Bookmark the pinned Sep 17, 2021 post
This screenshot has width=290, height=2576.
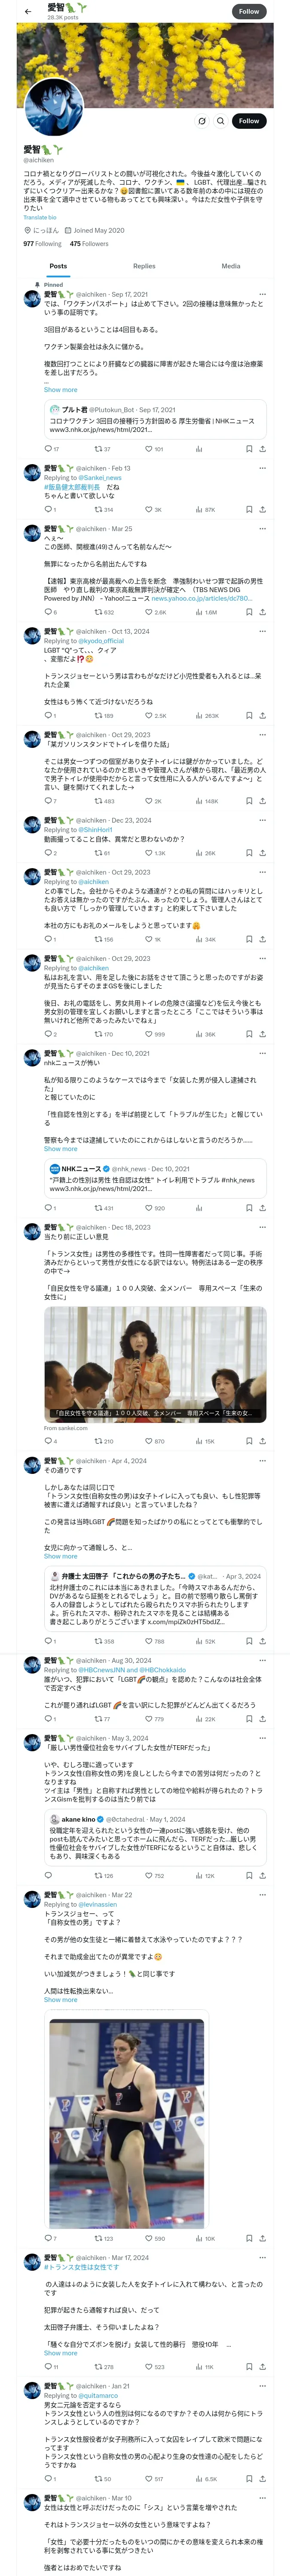[248, 449]
